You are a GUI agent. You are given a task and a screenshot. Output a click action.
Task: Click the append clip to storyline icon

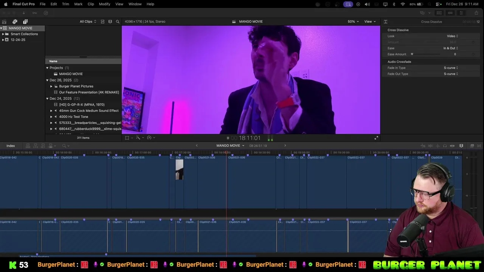click(x=42, y=146)
